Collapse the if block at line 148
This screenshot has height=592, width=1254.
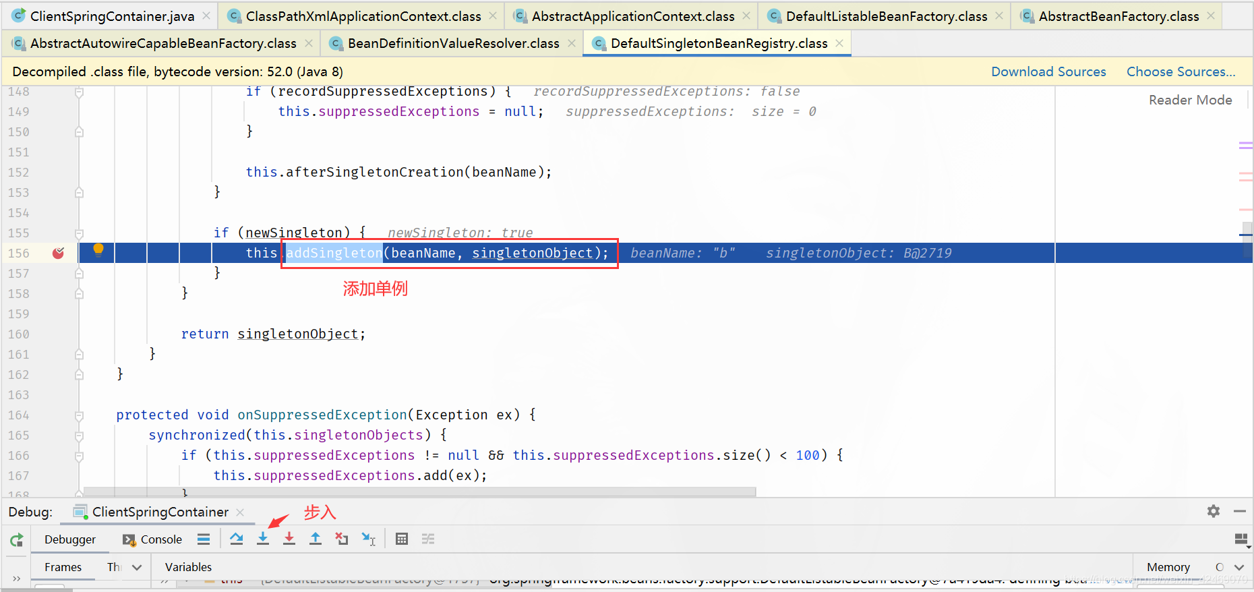pos(79,92)
